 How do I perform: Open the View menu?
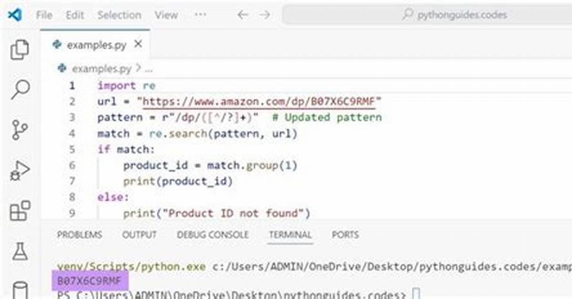tap(166, 15)
